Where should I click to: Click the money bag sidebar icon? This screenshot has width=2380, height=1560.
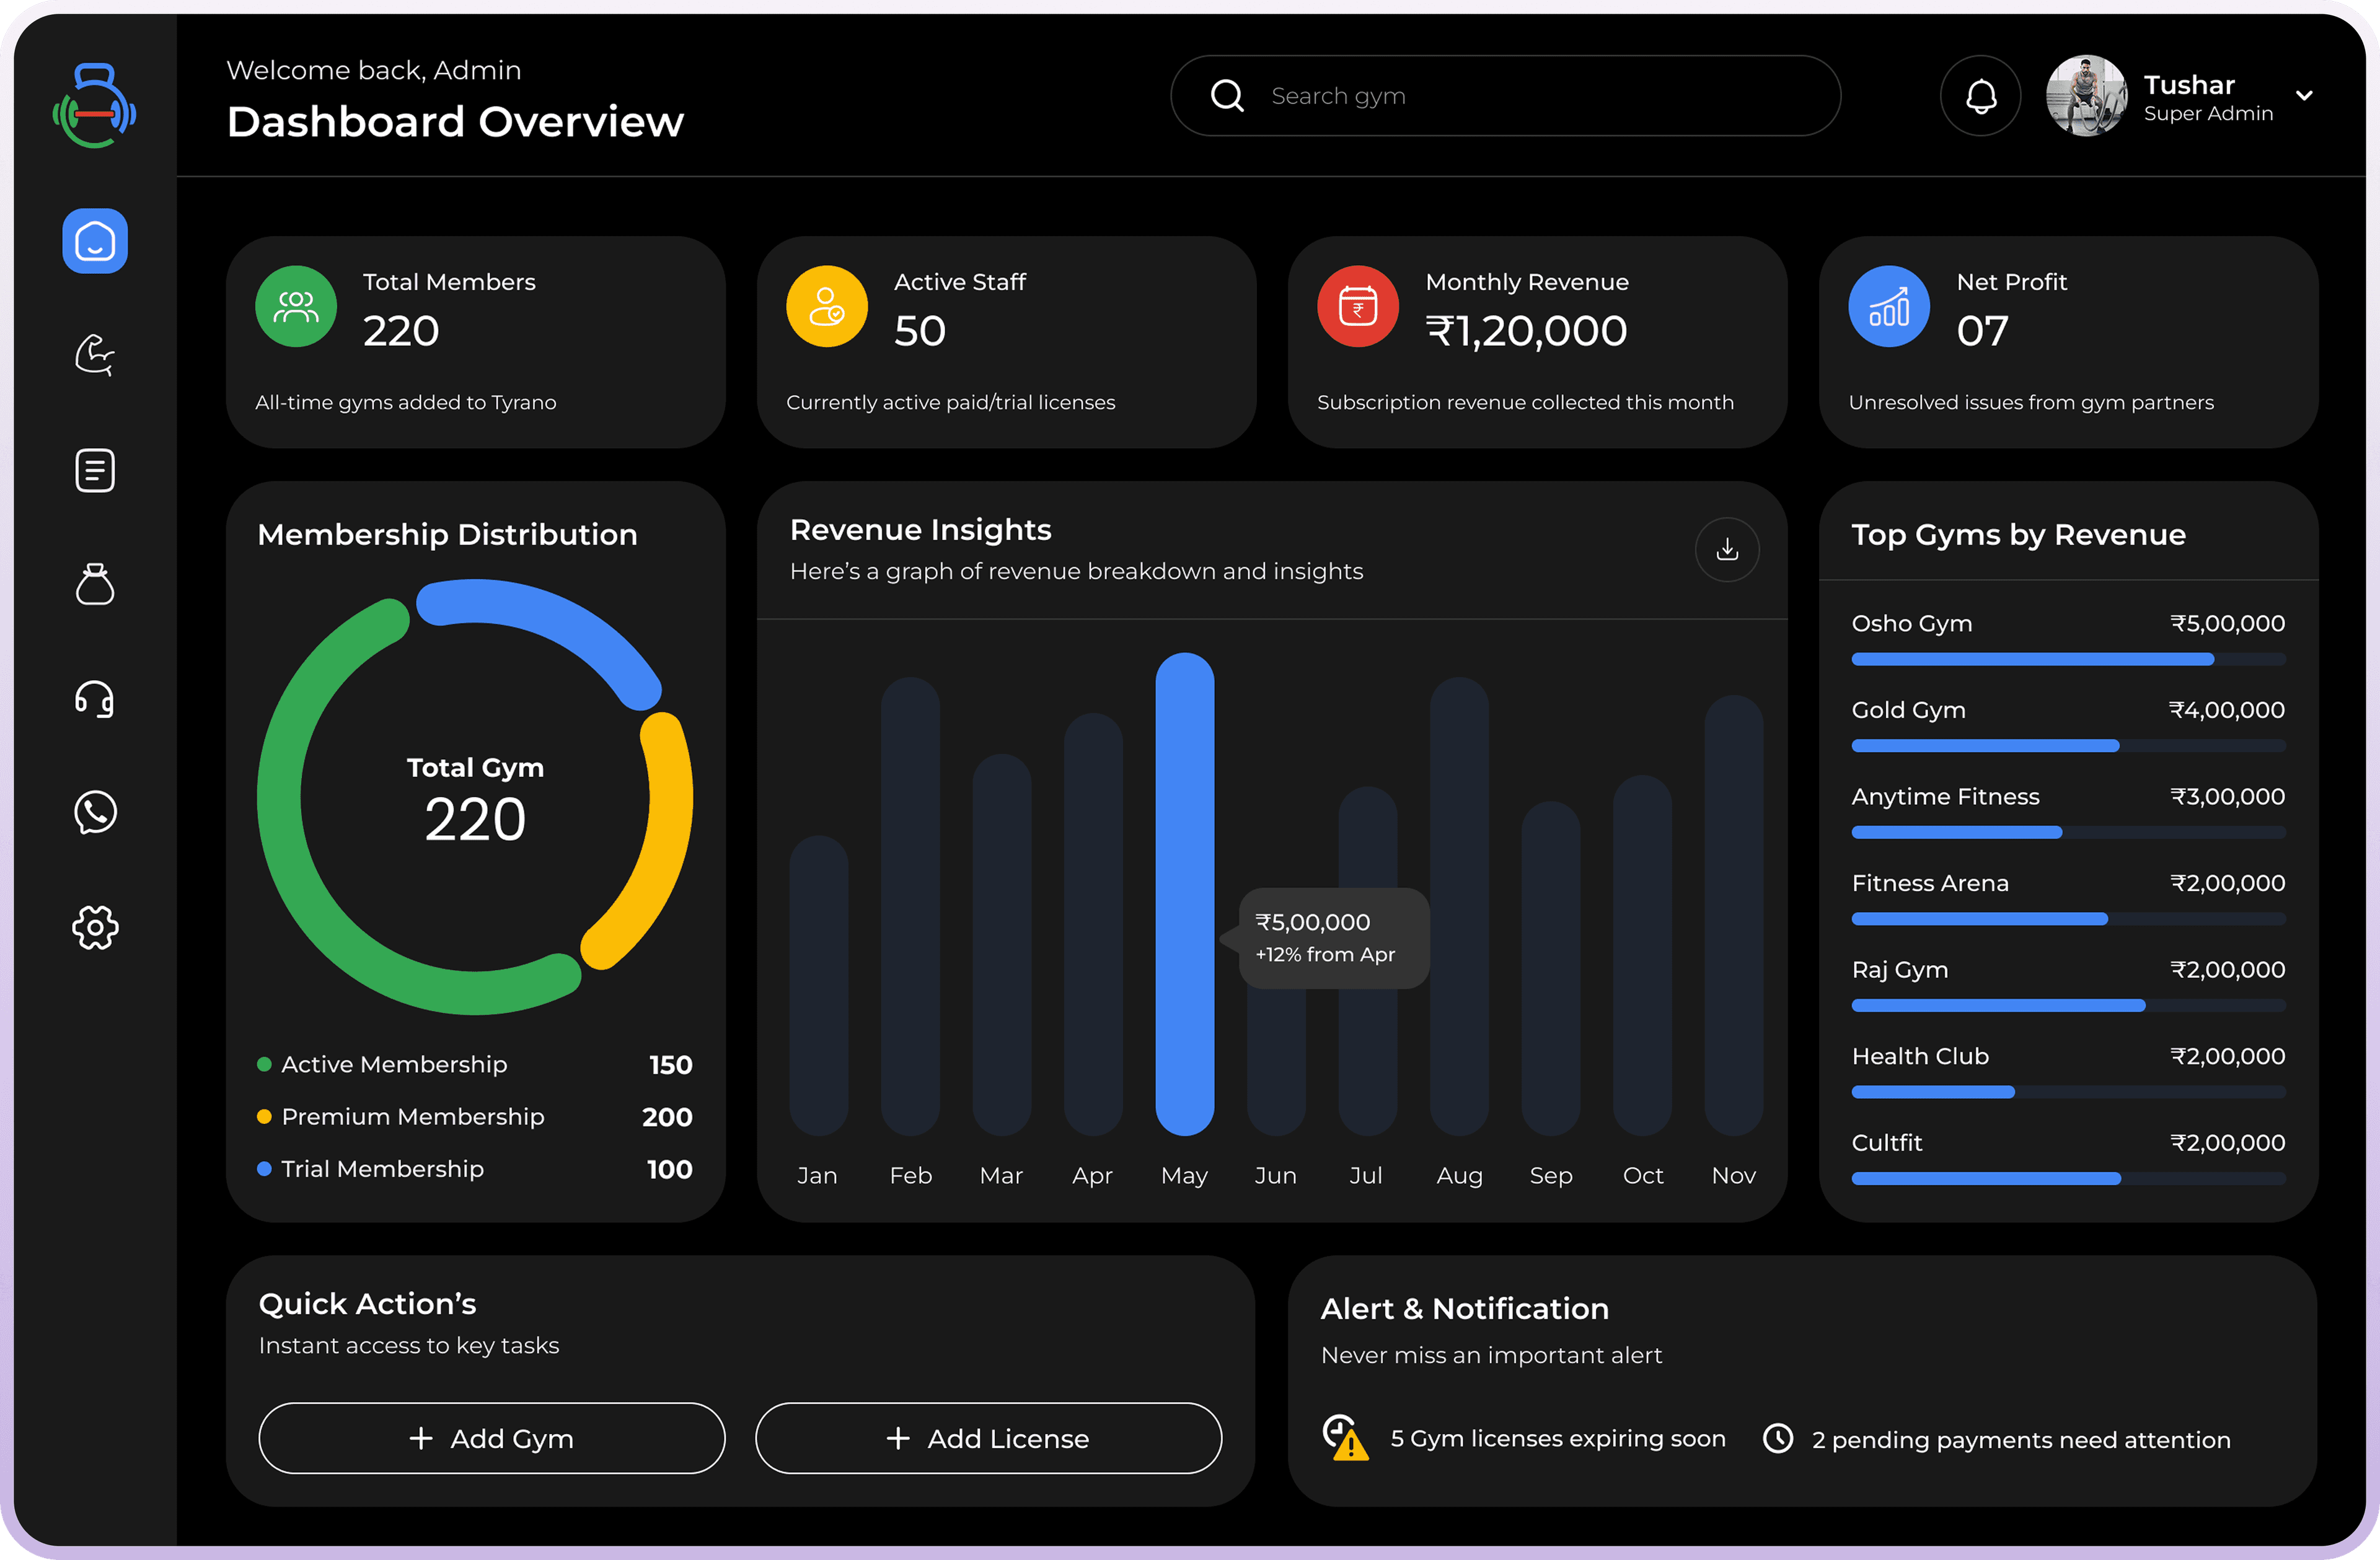[95, 585]
